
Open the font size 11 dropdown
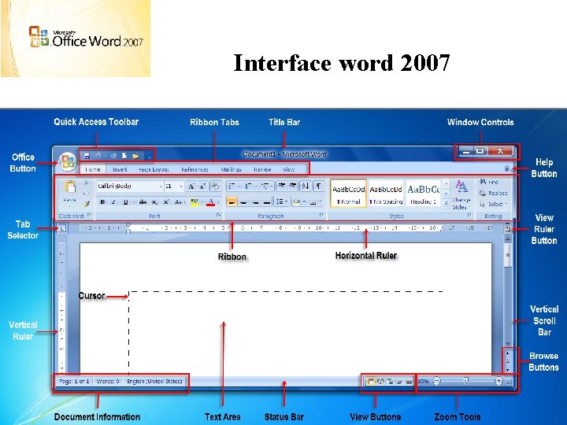pos(174,186)
